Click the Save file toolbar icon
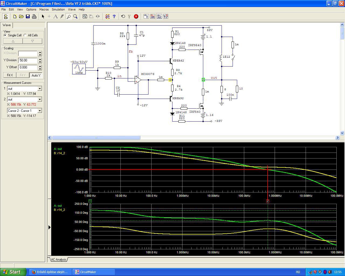345x276 pixels. [x=28, y=16]
